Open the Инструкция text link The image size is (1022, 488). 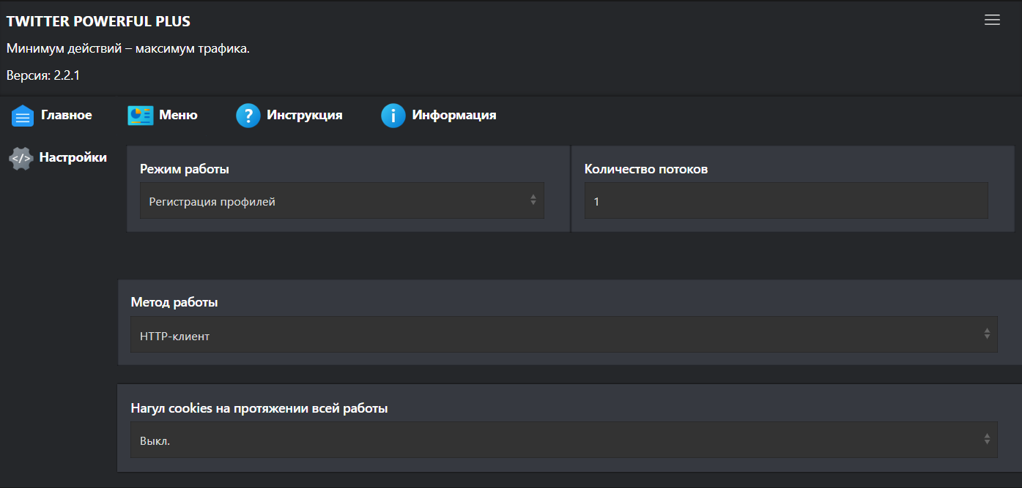(304, 115)
